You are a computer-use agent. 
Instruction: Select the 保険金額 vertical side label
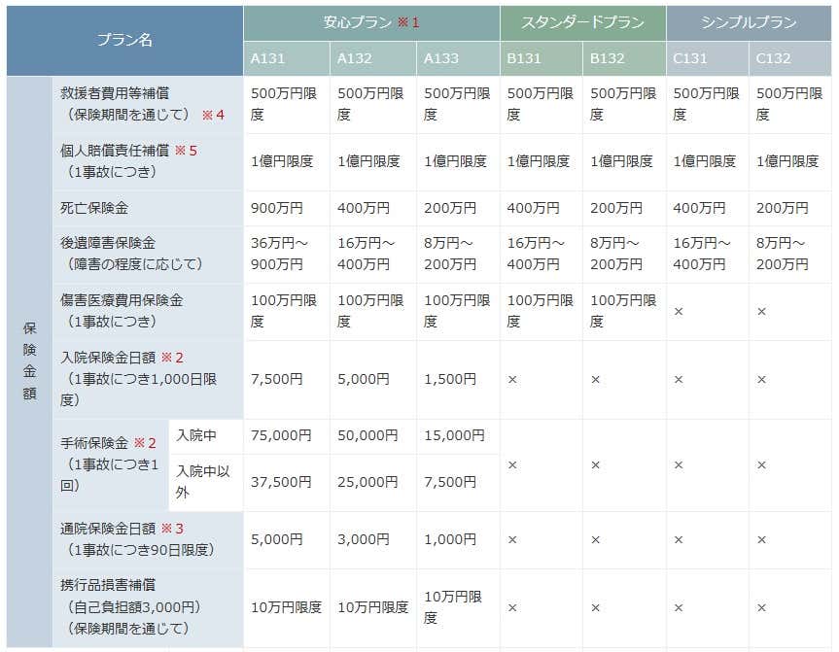pyautogui.click(x=29, y=361)
